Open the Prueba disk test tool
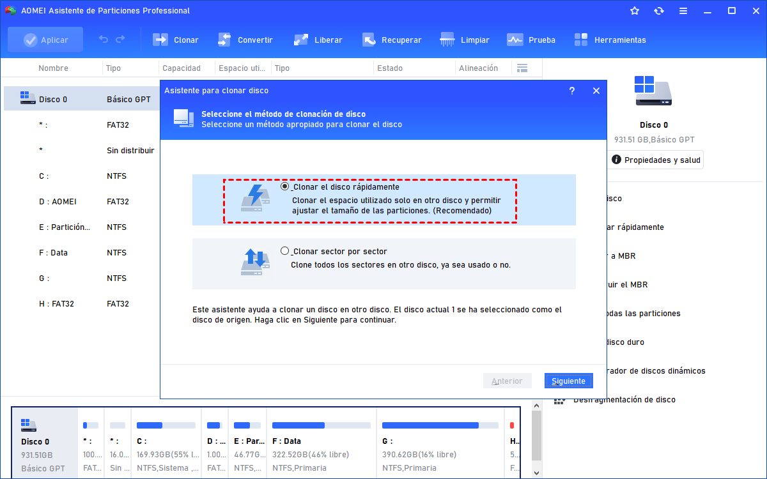The image size is (767, 479). tap(515, 40)
